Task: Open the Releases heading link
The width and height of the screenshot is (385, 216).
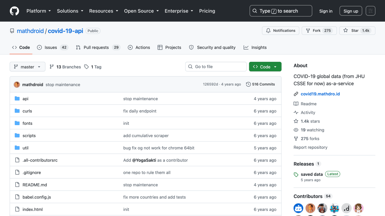Action: pos(304,164)
